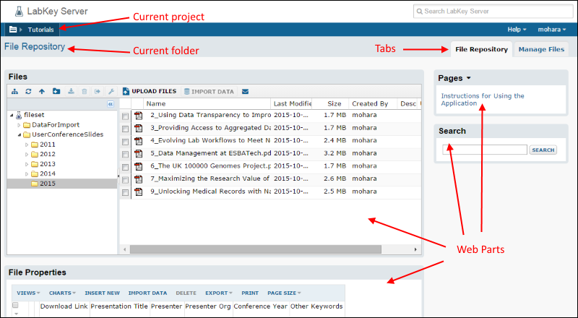
Task: Click PDF icon for 3_Providing Access file
Action: (139, 129)
